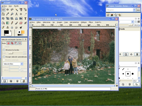
Task: Toggle Encoger selección automáticamente checkbox
Action: click(x=4, y=57)
